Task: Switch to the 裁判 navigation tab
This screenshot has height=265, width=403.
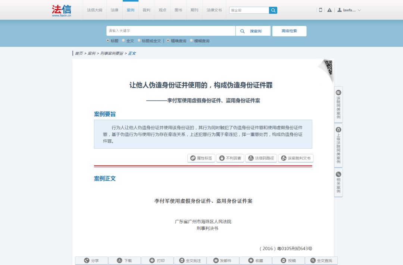Action: point(146,10)
